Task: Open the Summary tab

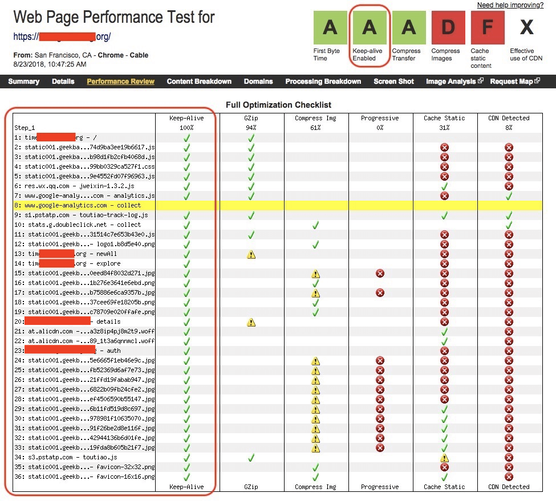Action: (x=24, y=82)
